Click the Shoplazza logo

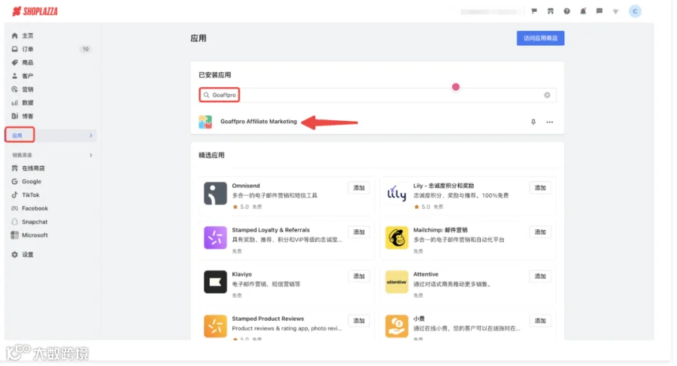click(x=35, y=11)
